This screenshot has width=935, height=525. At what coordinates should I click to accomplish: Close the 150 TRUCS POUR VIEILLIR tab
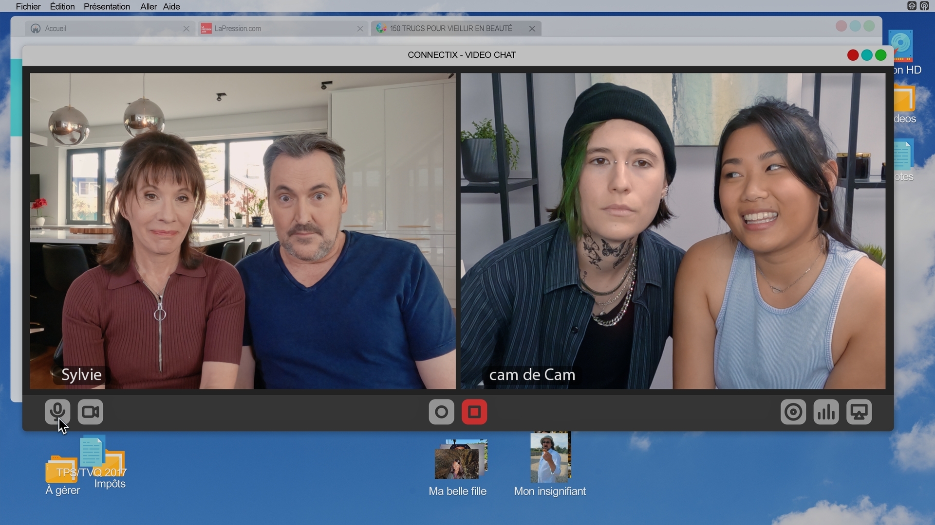click(532, 29)
